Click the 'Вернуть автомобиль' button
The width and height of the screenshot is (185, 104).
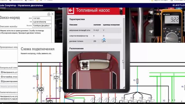click(x=9, y=86)
